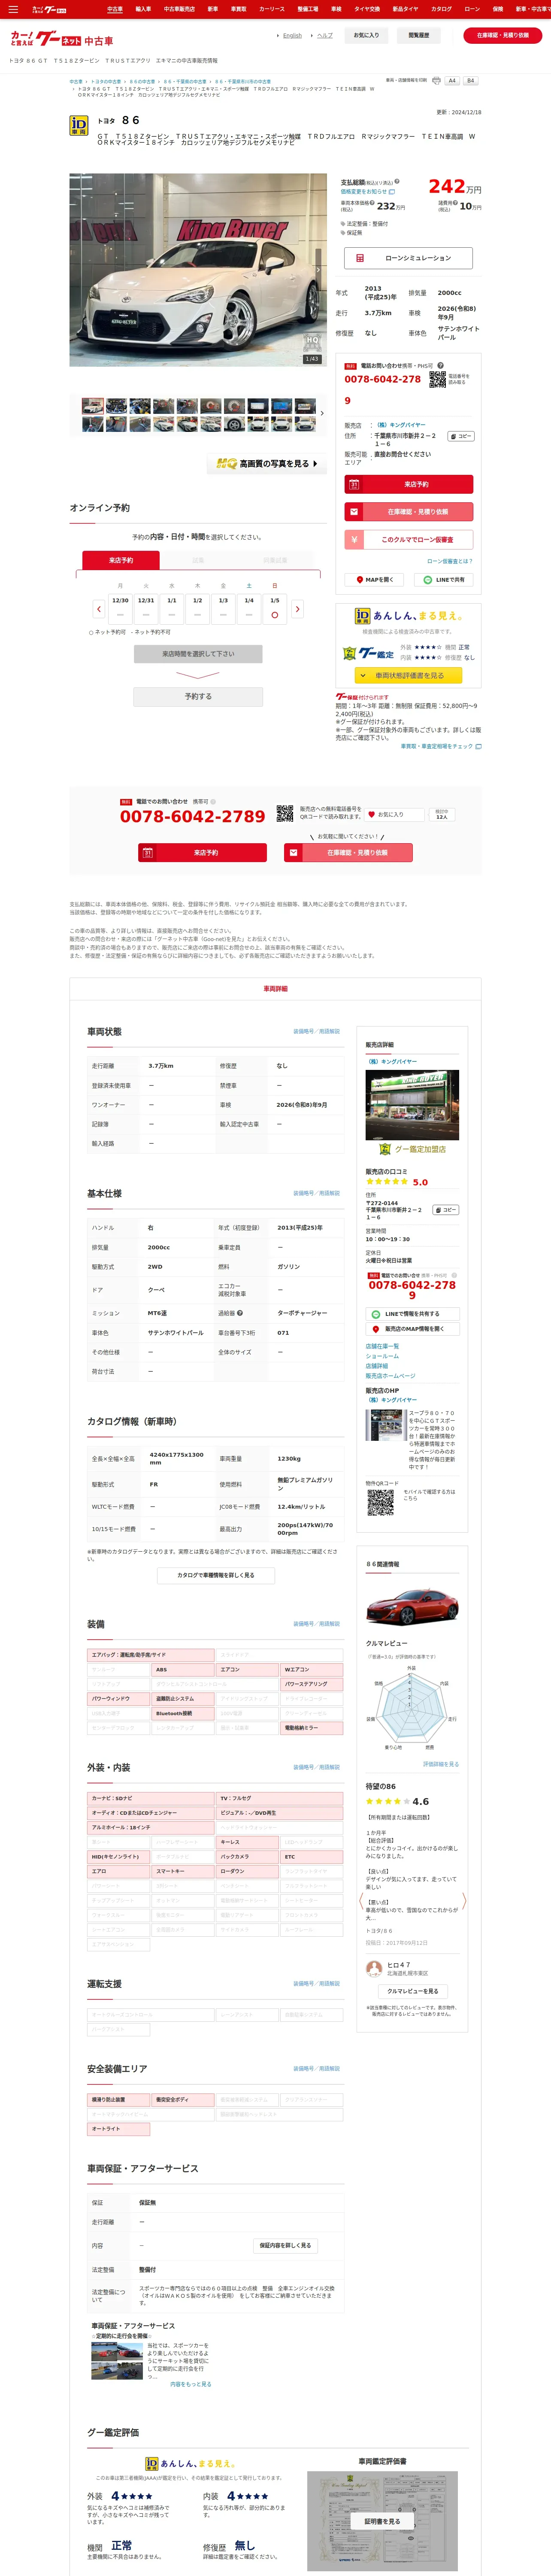Screen dimensions: 551x2576
Task: Open 中古車販売店 in the top navigation
Action: 179,9
